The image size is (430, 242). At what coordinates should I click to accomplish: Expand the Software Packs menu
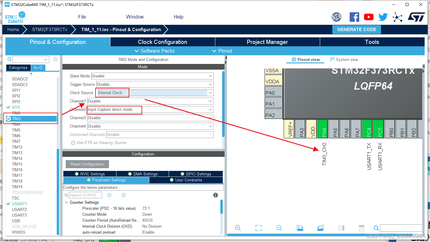coord(155,51)
